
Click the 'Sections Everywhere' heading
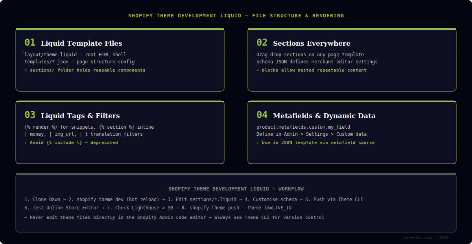tap(312, 43)
